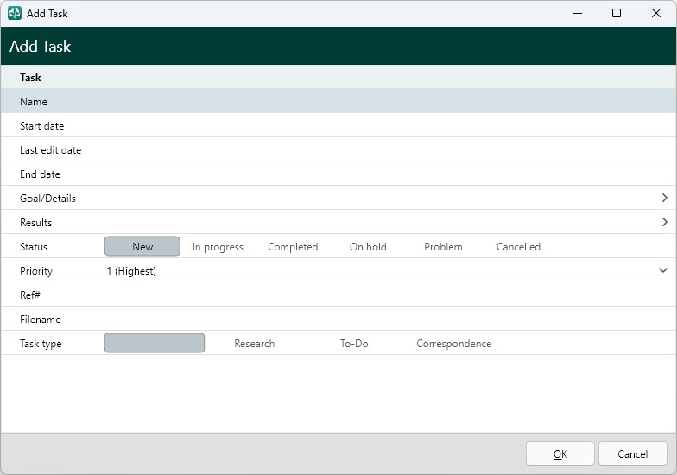Click the Ref# input field
This screenshot has width=677, height=475.
(x=388, y=295)
